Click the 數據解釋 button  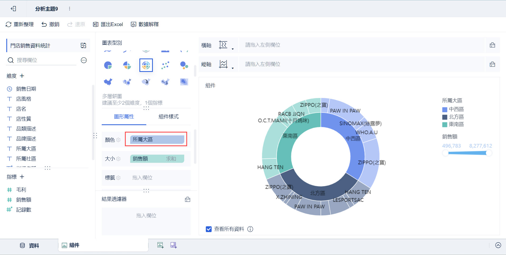click(x=145, y=24)
